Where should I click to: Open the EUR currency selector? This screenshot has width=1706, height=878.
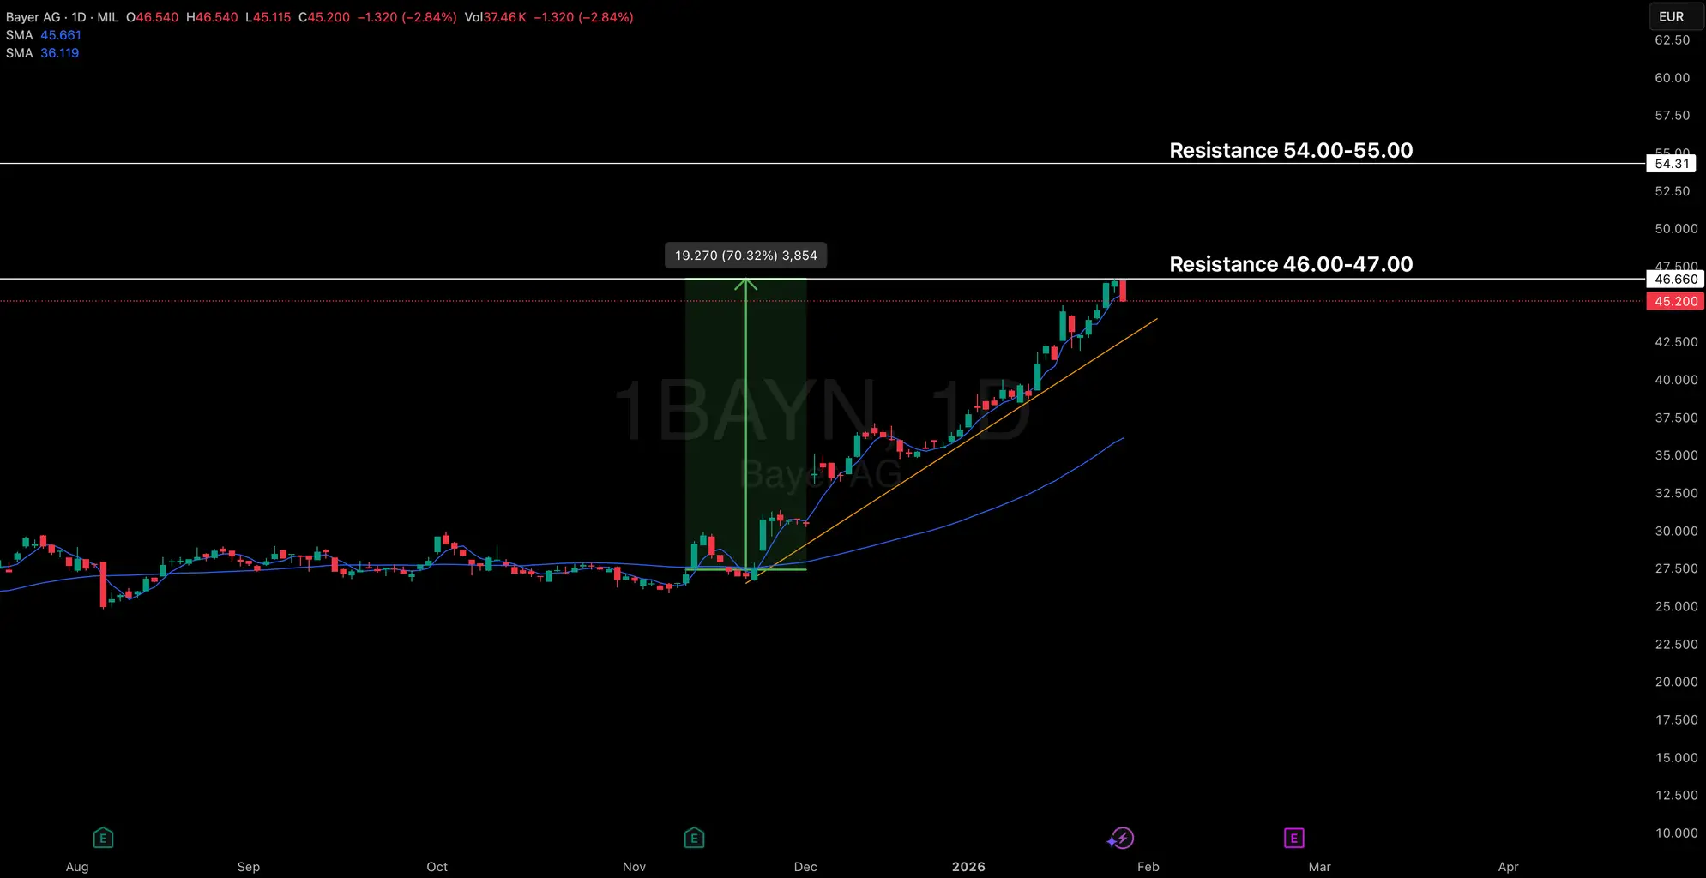1672,16
